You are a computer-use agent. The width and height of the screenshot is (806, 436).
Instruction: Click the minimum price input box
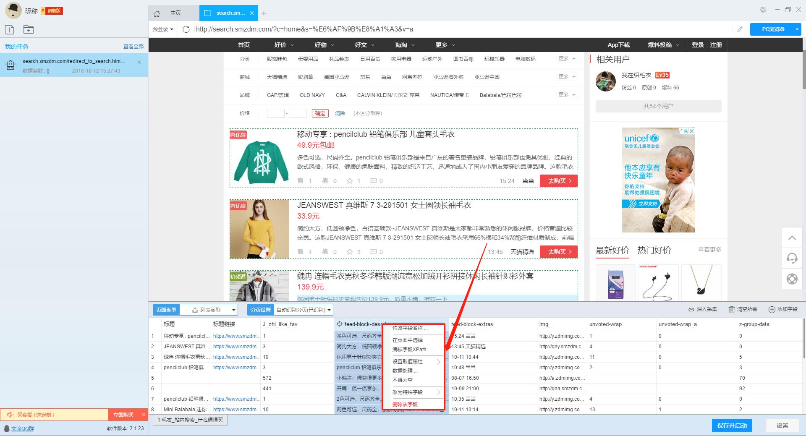click(275, 113)
